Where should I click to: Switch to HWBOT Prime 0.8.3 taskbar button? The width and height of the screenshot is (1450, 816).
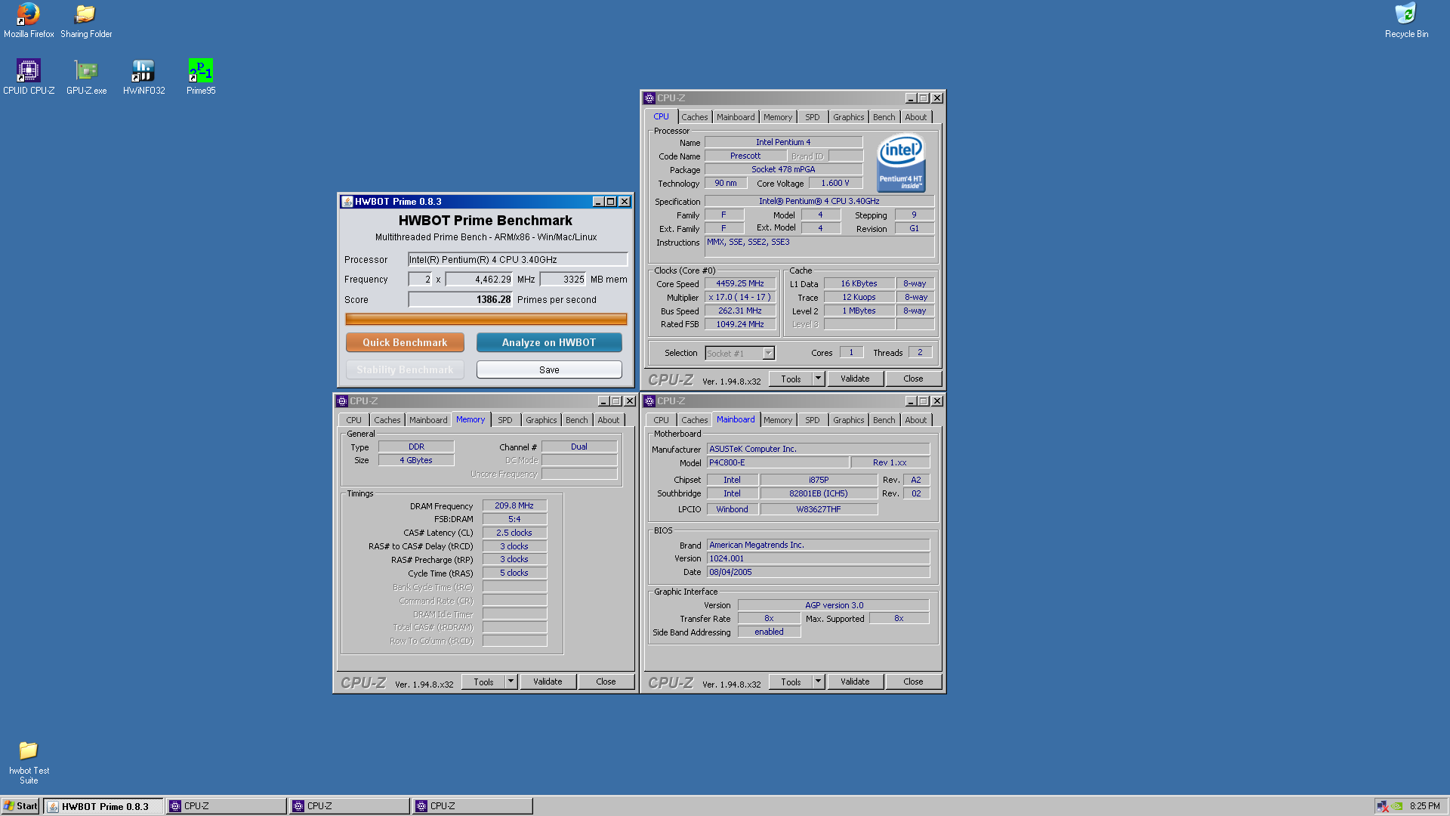click(103, 806)
